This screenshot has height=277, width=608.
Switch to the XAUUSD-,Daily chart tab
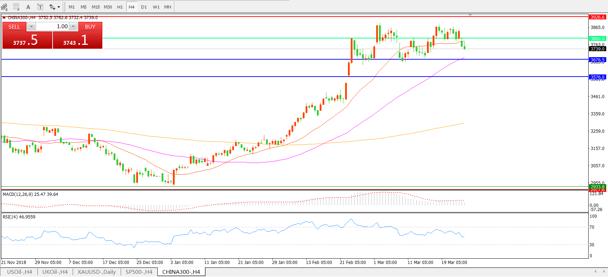pos(96,272)
